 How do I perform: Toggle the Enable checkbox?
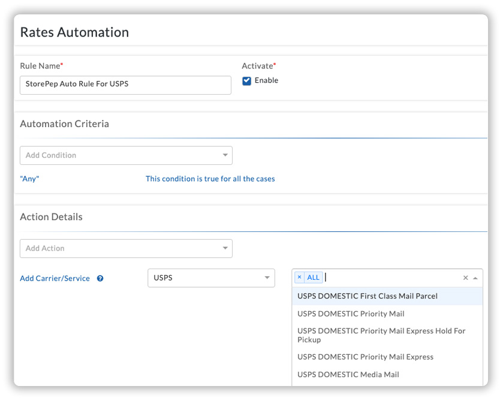click(246, 81)
